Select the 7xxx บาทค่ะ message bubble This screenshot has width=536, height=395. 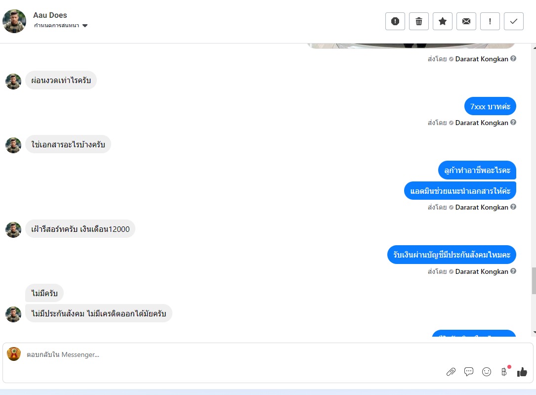[x=490, y=106]
